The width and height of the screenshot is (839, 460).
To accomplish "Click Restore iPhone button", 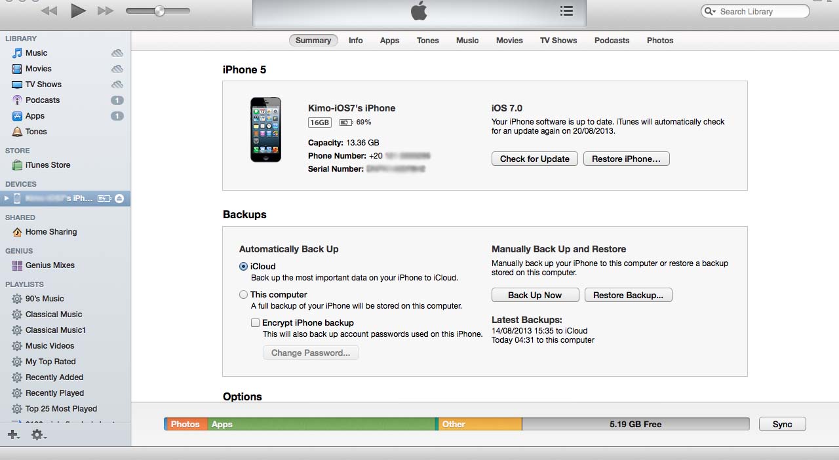I will 626,159.
